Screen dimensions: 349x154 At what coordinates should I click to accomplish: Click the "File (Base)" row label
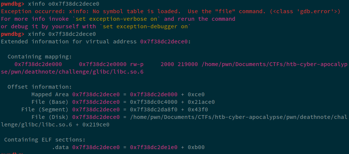click(x=50, y=102)
